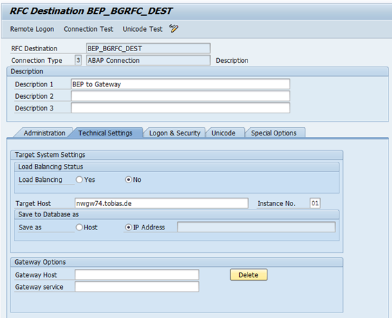
Task: Click the Delete gateway button
Action: tap(248, 274)
